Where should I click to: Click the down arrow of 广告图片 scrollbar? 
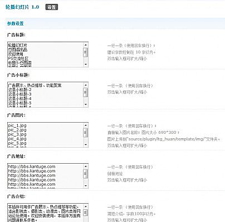point(86,145)
